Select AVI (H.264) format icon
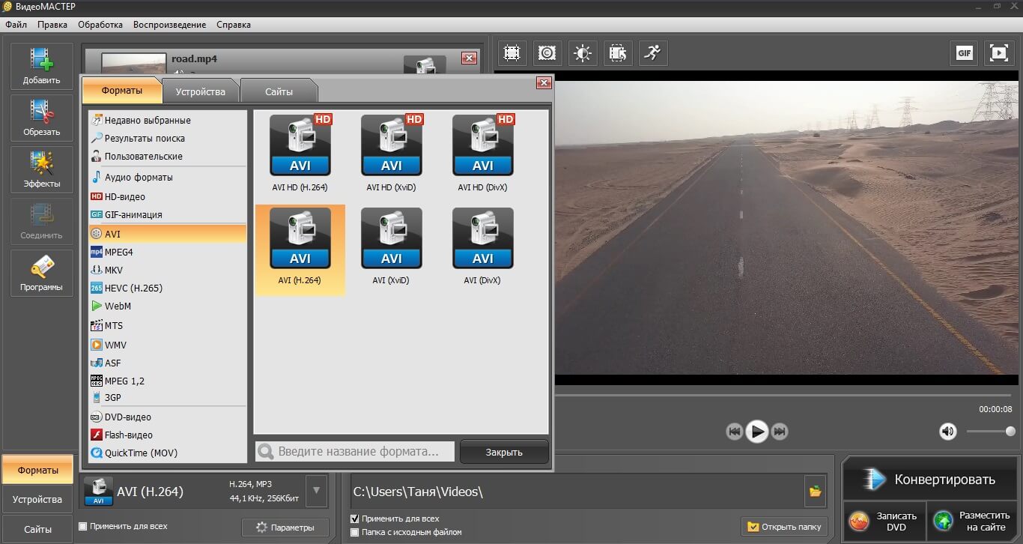The height and width of the screenshot is (544, 1023). click(x=300, y=238)
